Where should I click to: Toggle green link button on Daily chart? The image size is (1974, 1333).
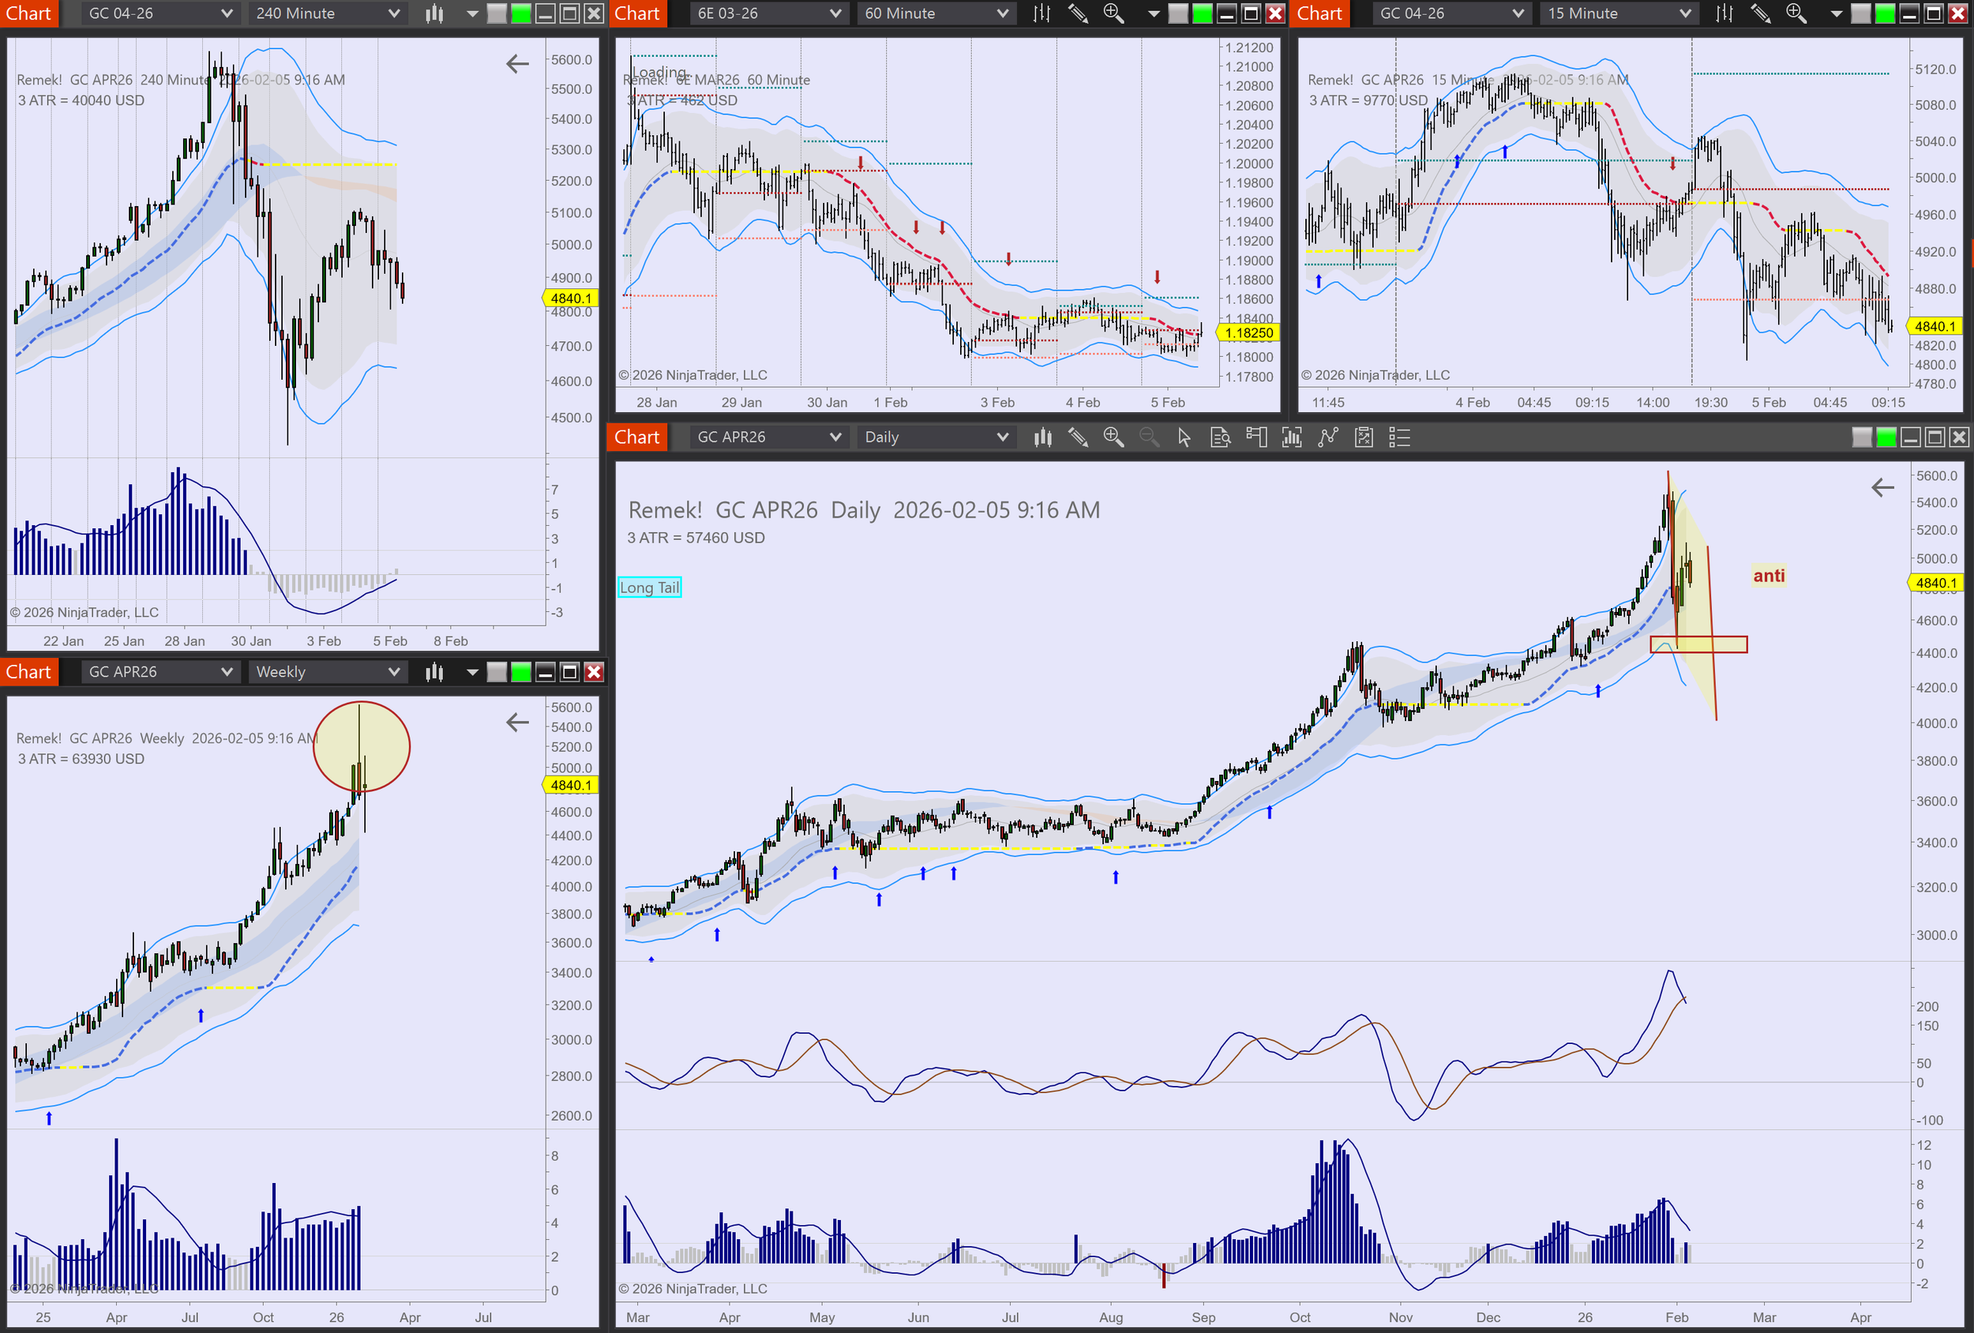(1886, 437)
